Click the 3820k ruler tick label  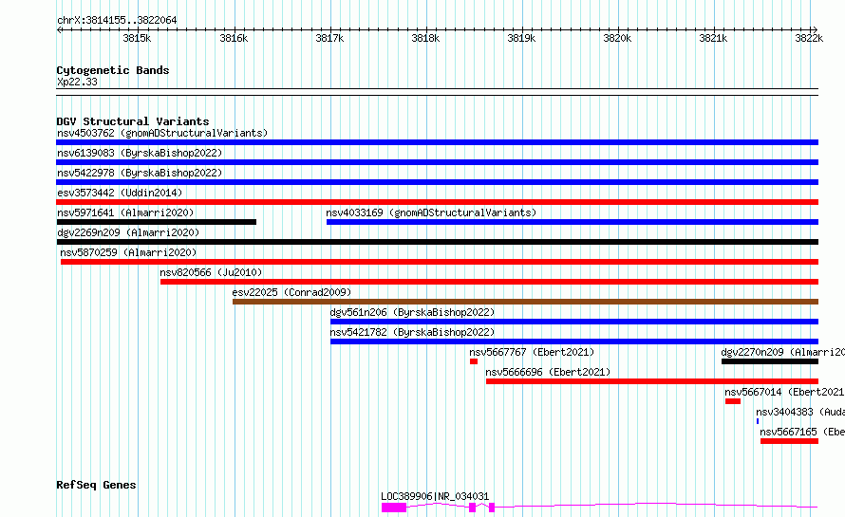(617, 38)
